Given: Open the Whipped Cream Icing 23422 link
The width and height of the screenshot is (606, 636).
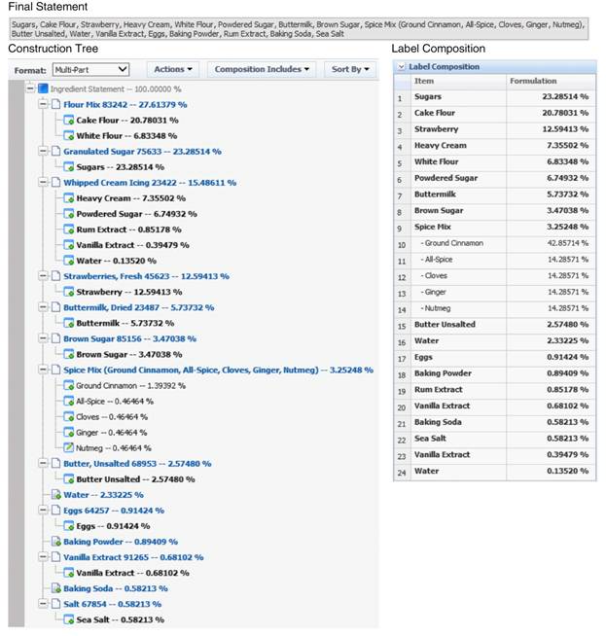Looking at the screenshot, I should [x=150, y=183].
